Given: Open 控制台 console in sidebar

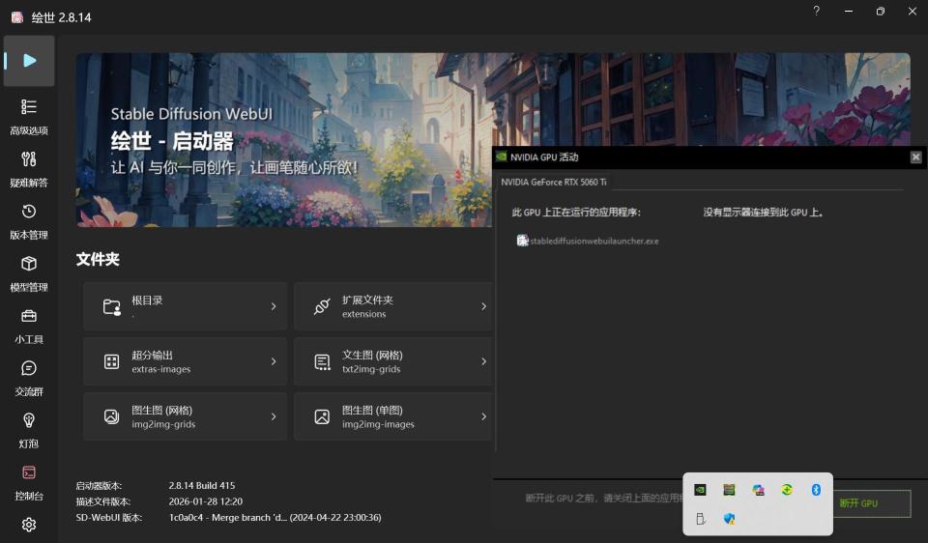Looking at the screenshot, I should [29, 482].
